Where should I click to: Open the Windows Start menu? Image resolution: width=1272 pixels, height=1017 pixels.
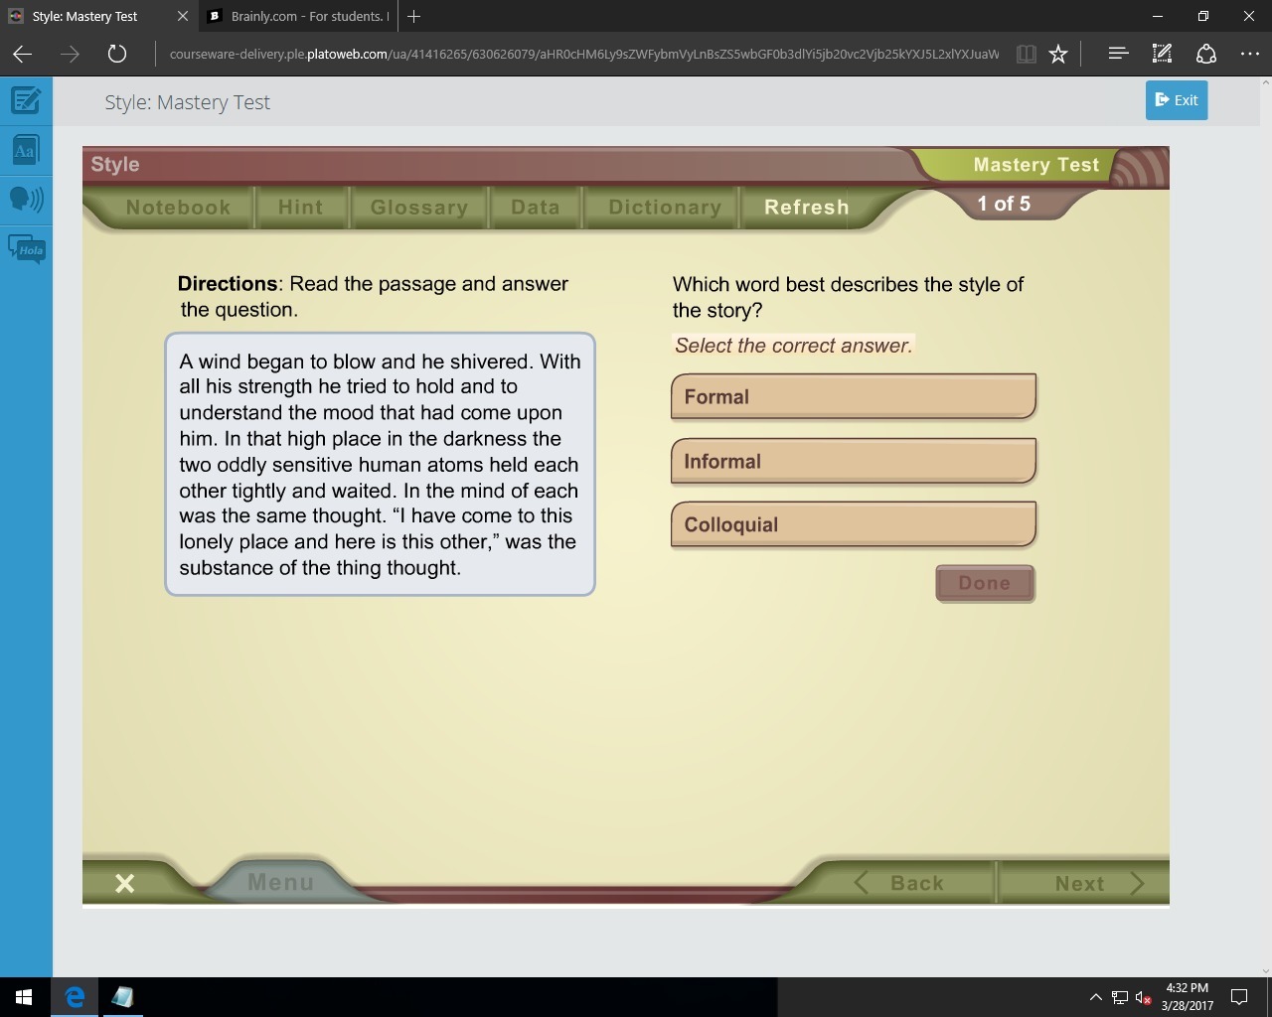(24, 997)
